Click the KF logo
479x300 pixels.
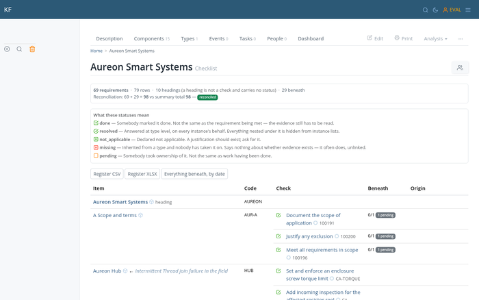pyautogui.click(x=8, y=10)
